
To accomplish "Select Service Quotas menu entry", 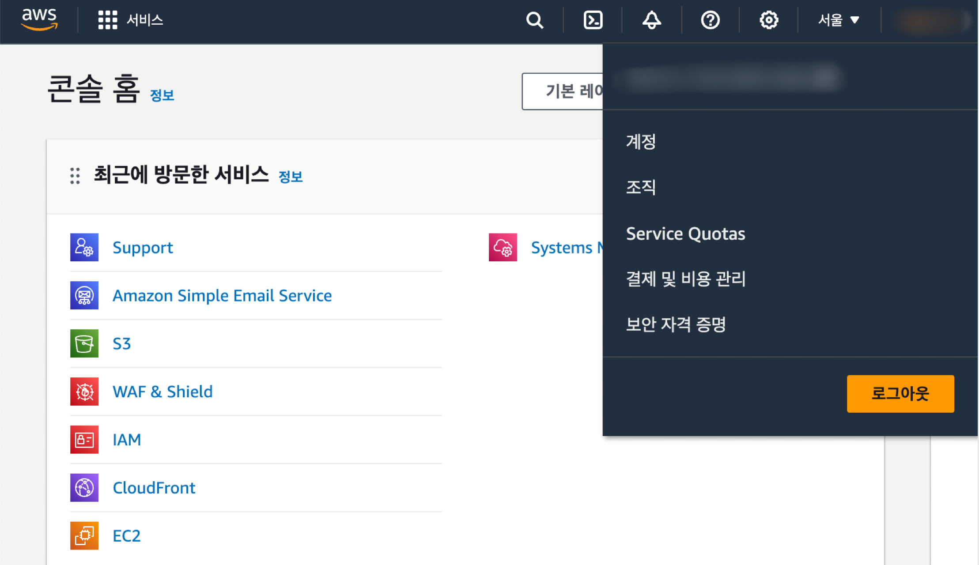I will [x=685, y=234].
